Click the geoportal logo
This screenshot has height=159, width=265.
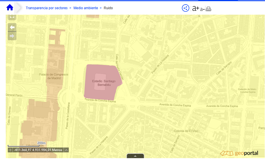pyautogui.click(x=239, y=153)
